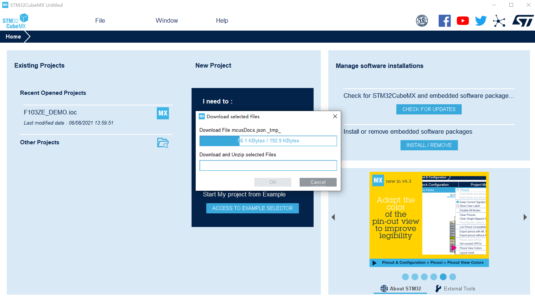The height and width of the screenshot is (301, 535).
Task: Click the STM32CubeMX logo
Action: 15,21
